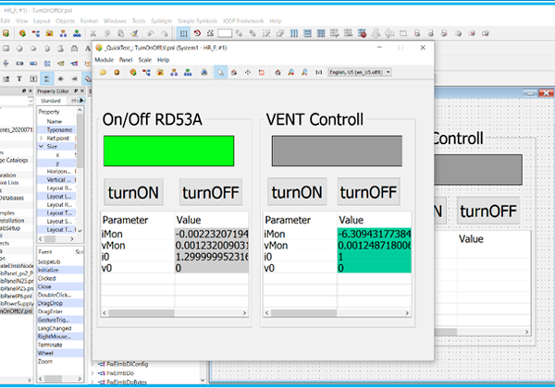Screen dimensions: 555x388
Task: Click the red rectangle zoom icon in the QuickTest toolbar
Action: click(262, 72)
